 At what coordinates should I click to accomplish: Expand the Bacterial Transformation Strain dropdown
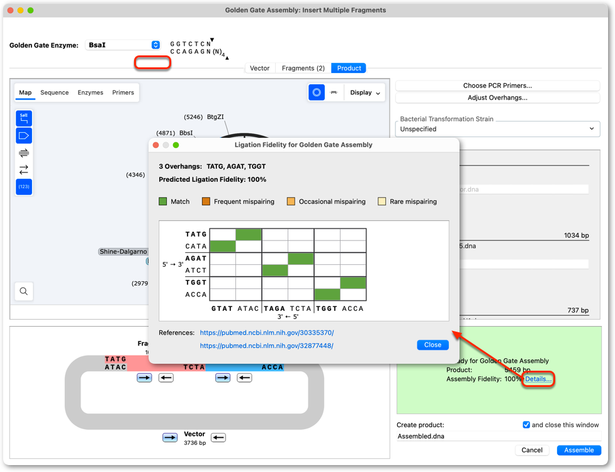(497, 129)
